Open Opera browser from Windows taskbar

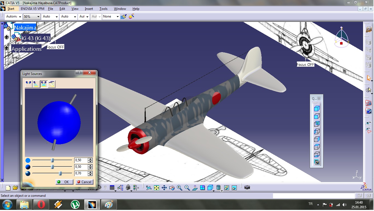point(41,204)
